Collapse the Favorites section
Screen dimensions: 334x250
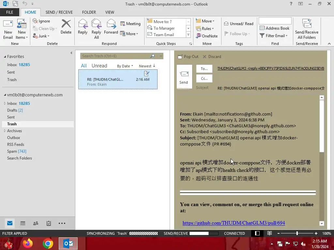[5, 57]
